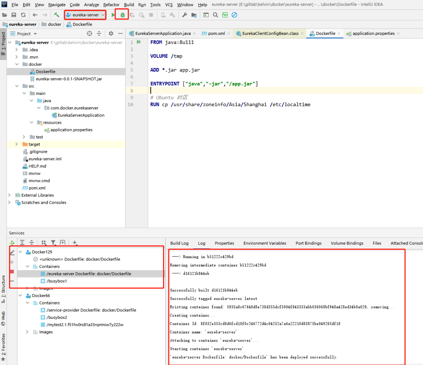The height and width of the screenshot is (365, 423).
Task: Start debugging with the bug icon
Action: tap(122, 15)
